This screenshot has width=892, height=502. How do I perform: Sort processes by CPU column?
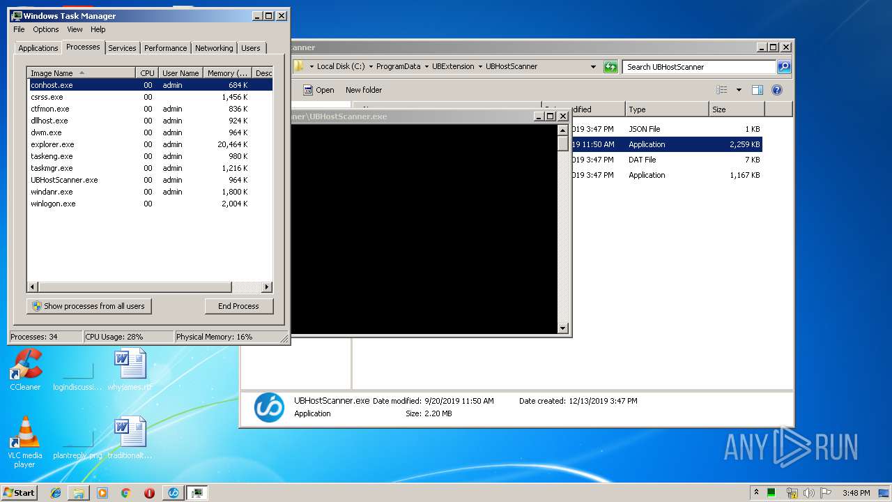(x=147, y=73)
